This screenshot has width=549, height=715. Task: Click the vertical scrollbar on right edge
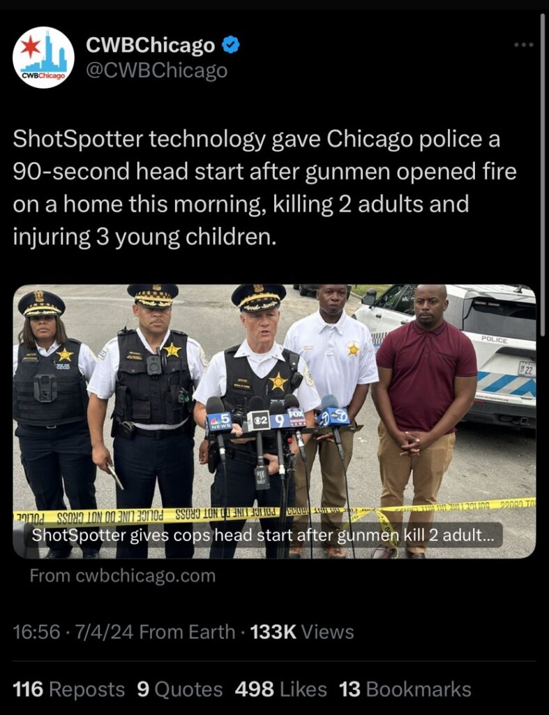tap(543, 175)
